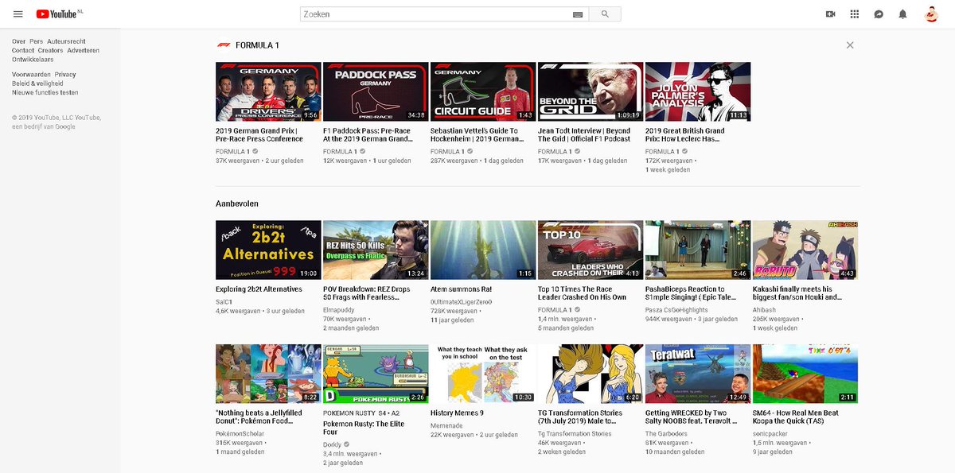The height and width of the screenshot is (473, 955).
Task: Open the Ahibash channel link
Action: pyautogui.click(x=766, y=310)
